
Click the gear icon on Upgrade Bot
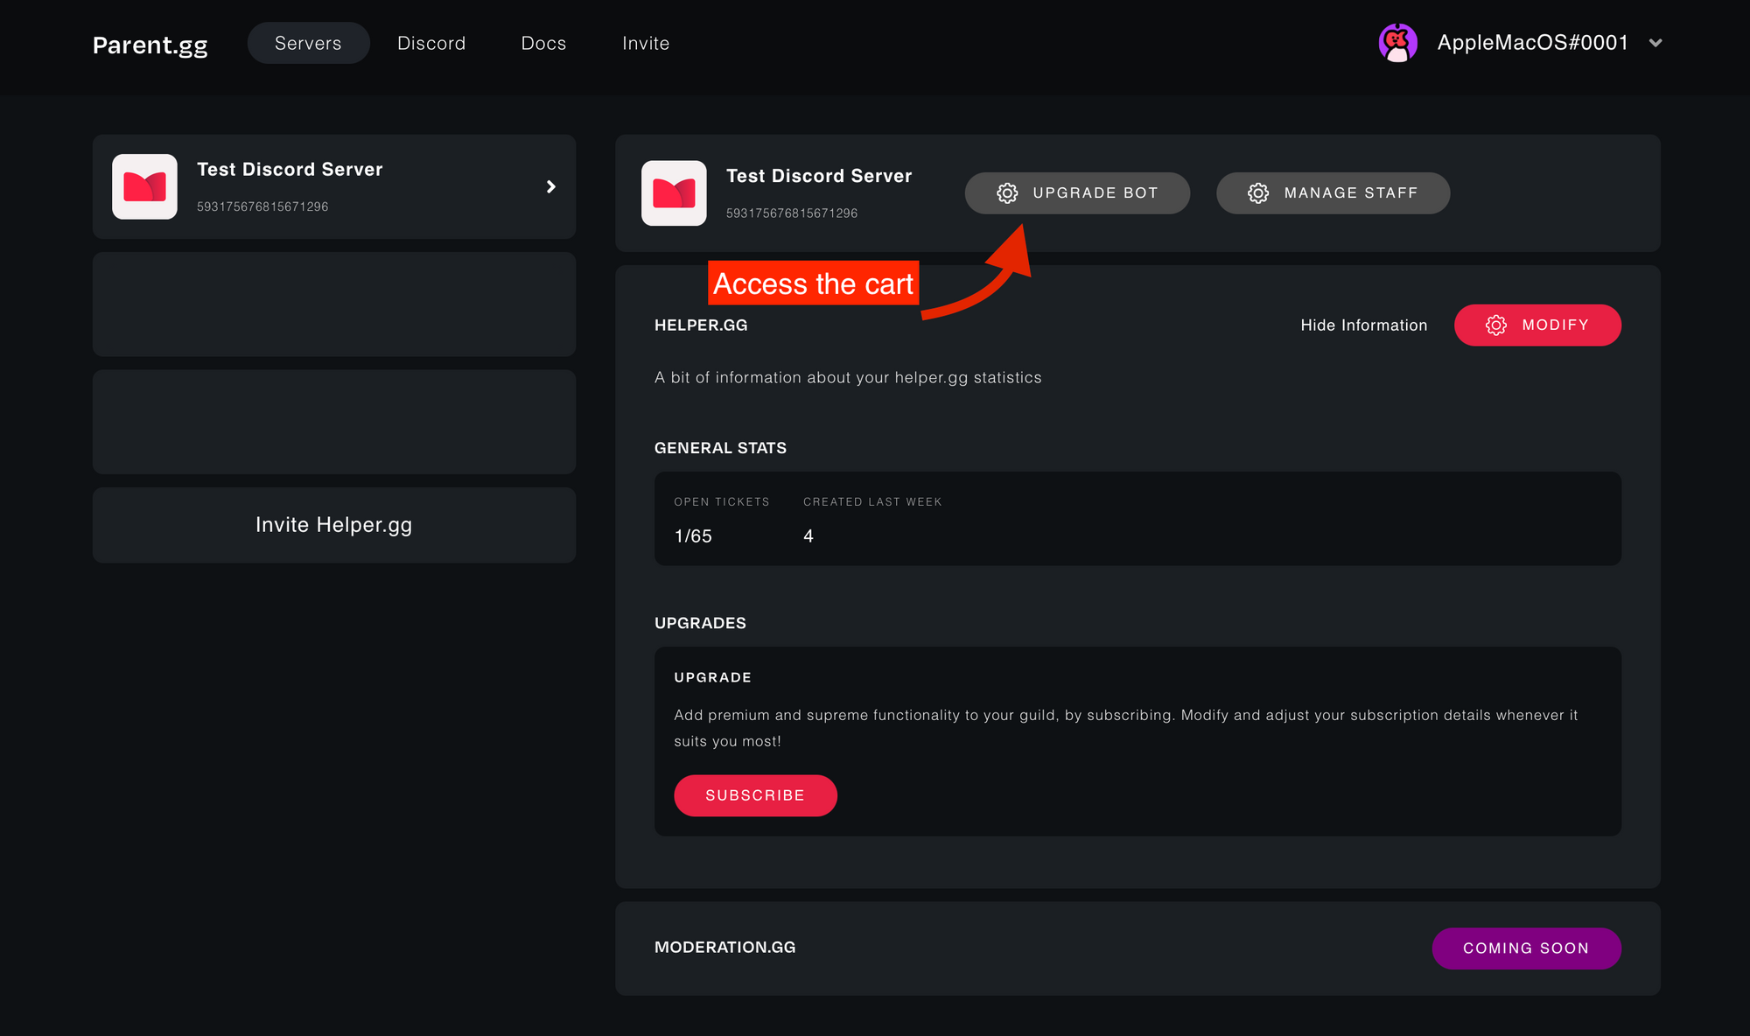point(1007,192)
